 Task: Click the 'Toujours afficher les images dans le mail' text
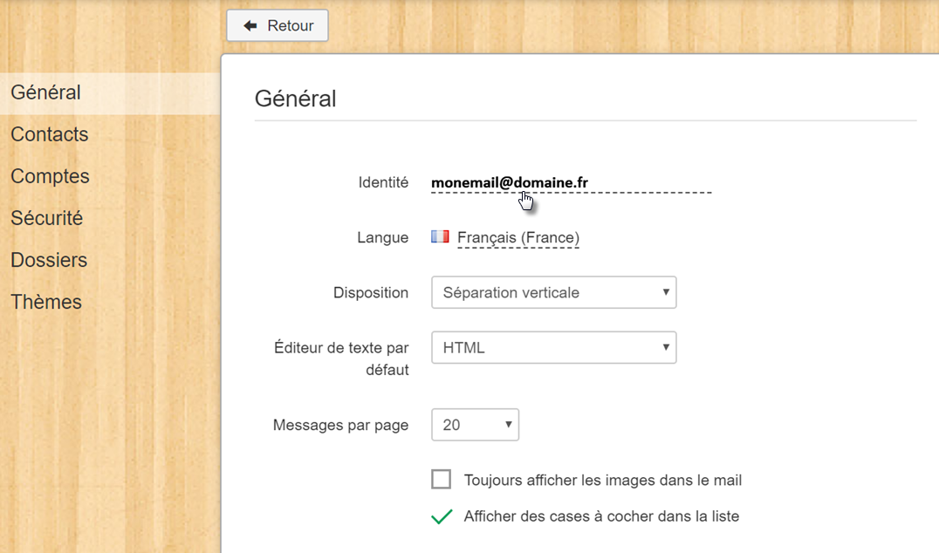click(603, 480)
